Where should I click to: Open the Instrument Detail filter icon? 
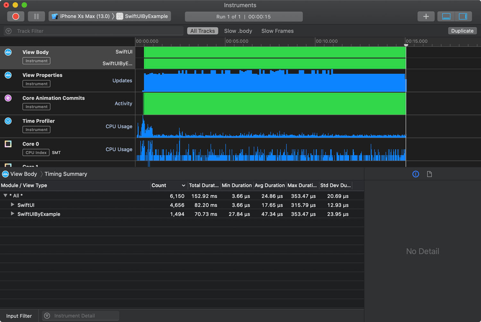[x=47, y=316]
